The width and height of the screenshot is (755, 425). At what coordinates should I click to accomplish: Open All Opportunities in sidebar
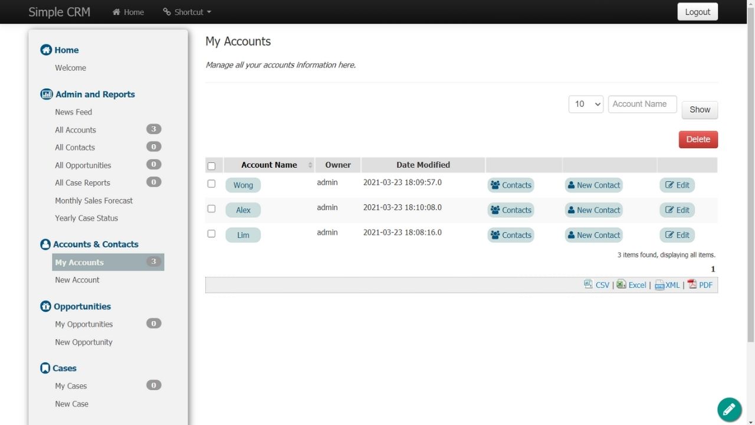pyautogui.click(x=83, y=165)
